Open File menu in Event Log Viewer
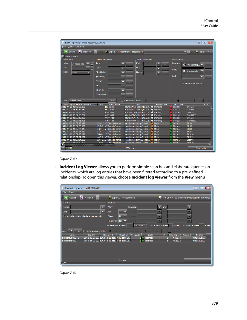 coord(64,47)
